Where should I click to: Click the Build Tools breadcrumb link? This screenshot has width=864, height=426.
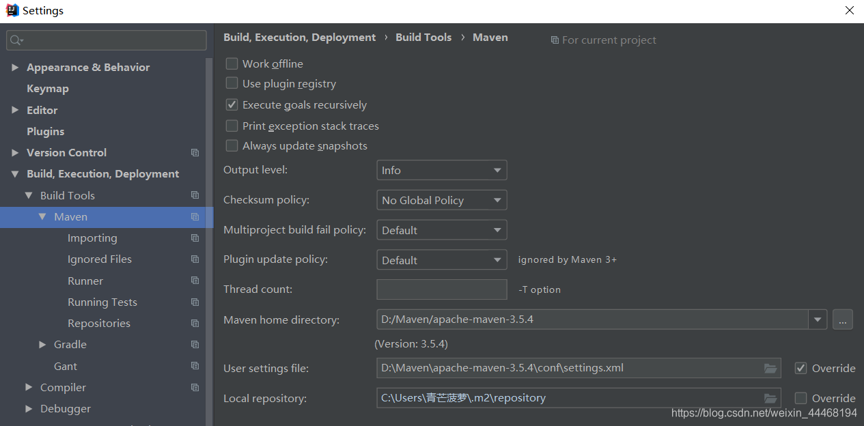423,37
